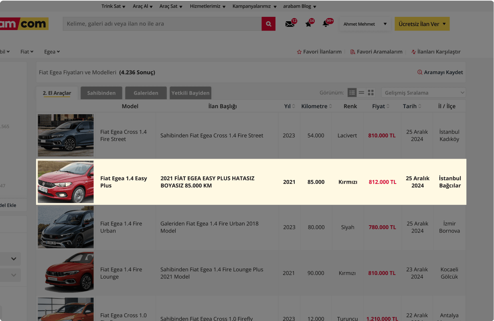
Task: Open the arabam Blog menu
Action: pos(300,6)
